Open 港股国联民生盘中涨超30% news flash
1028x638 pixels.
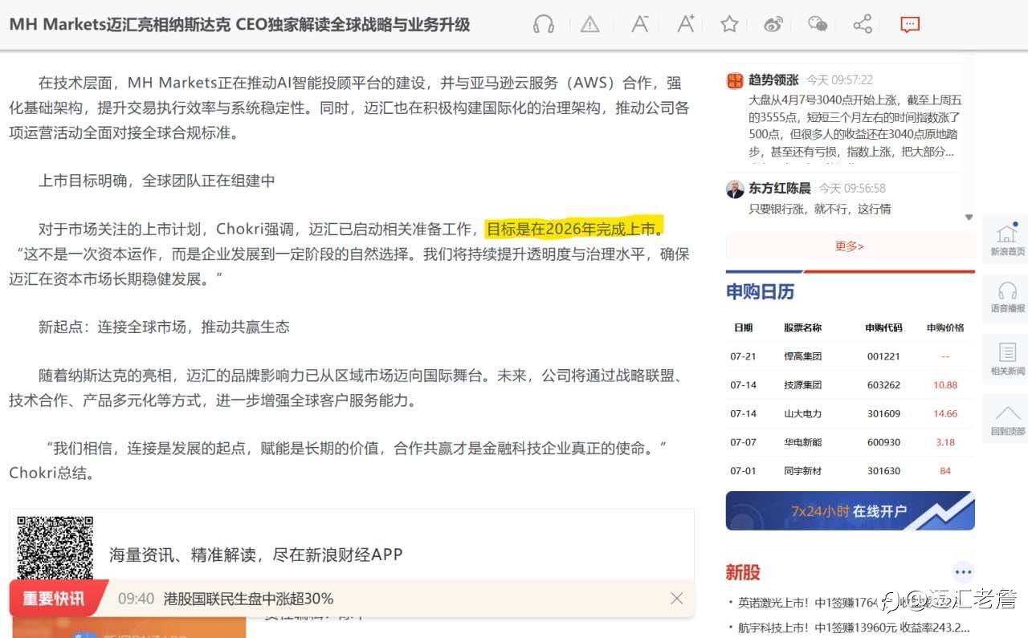(248, 599)
